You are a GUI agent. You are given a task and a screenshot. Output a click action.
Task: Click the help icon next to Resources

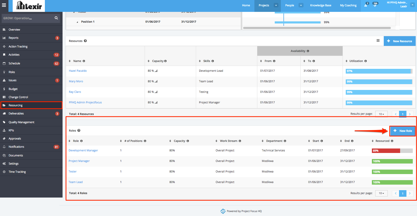pos(85,41)
